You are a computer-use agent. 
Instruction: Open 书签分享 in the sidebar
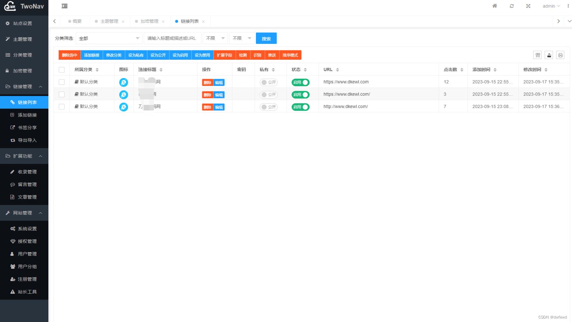pos(27,128)
